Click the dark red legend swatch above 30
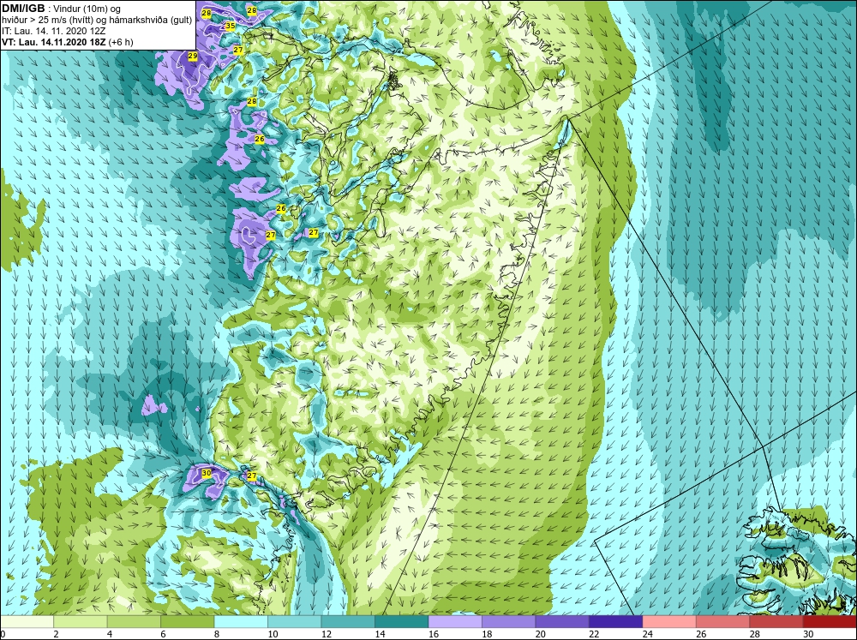 pyautogui.click(x=830, y=621)
